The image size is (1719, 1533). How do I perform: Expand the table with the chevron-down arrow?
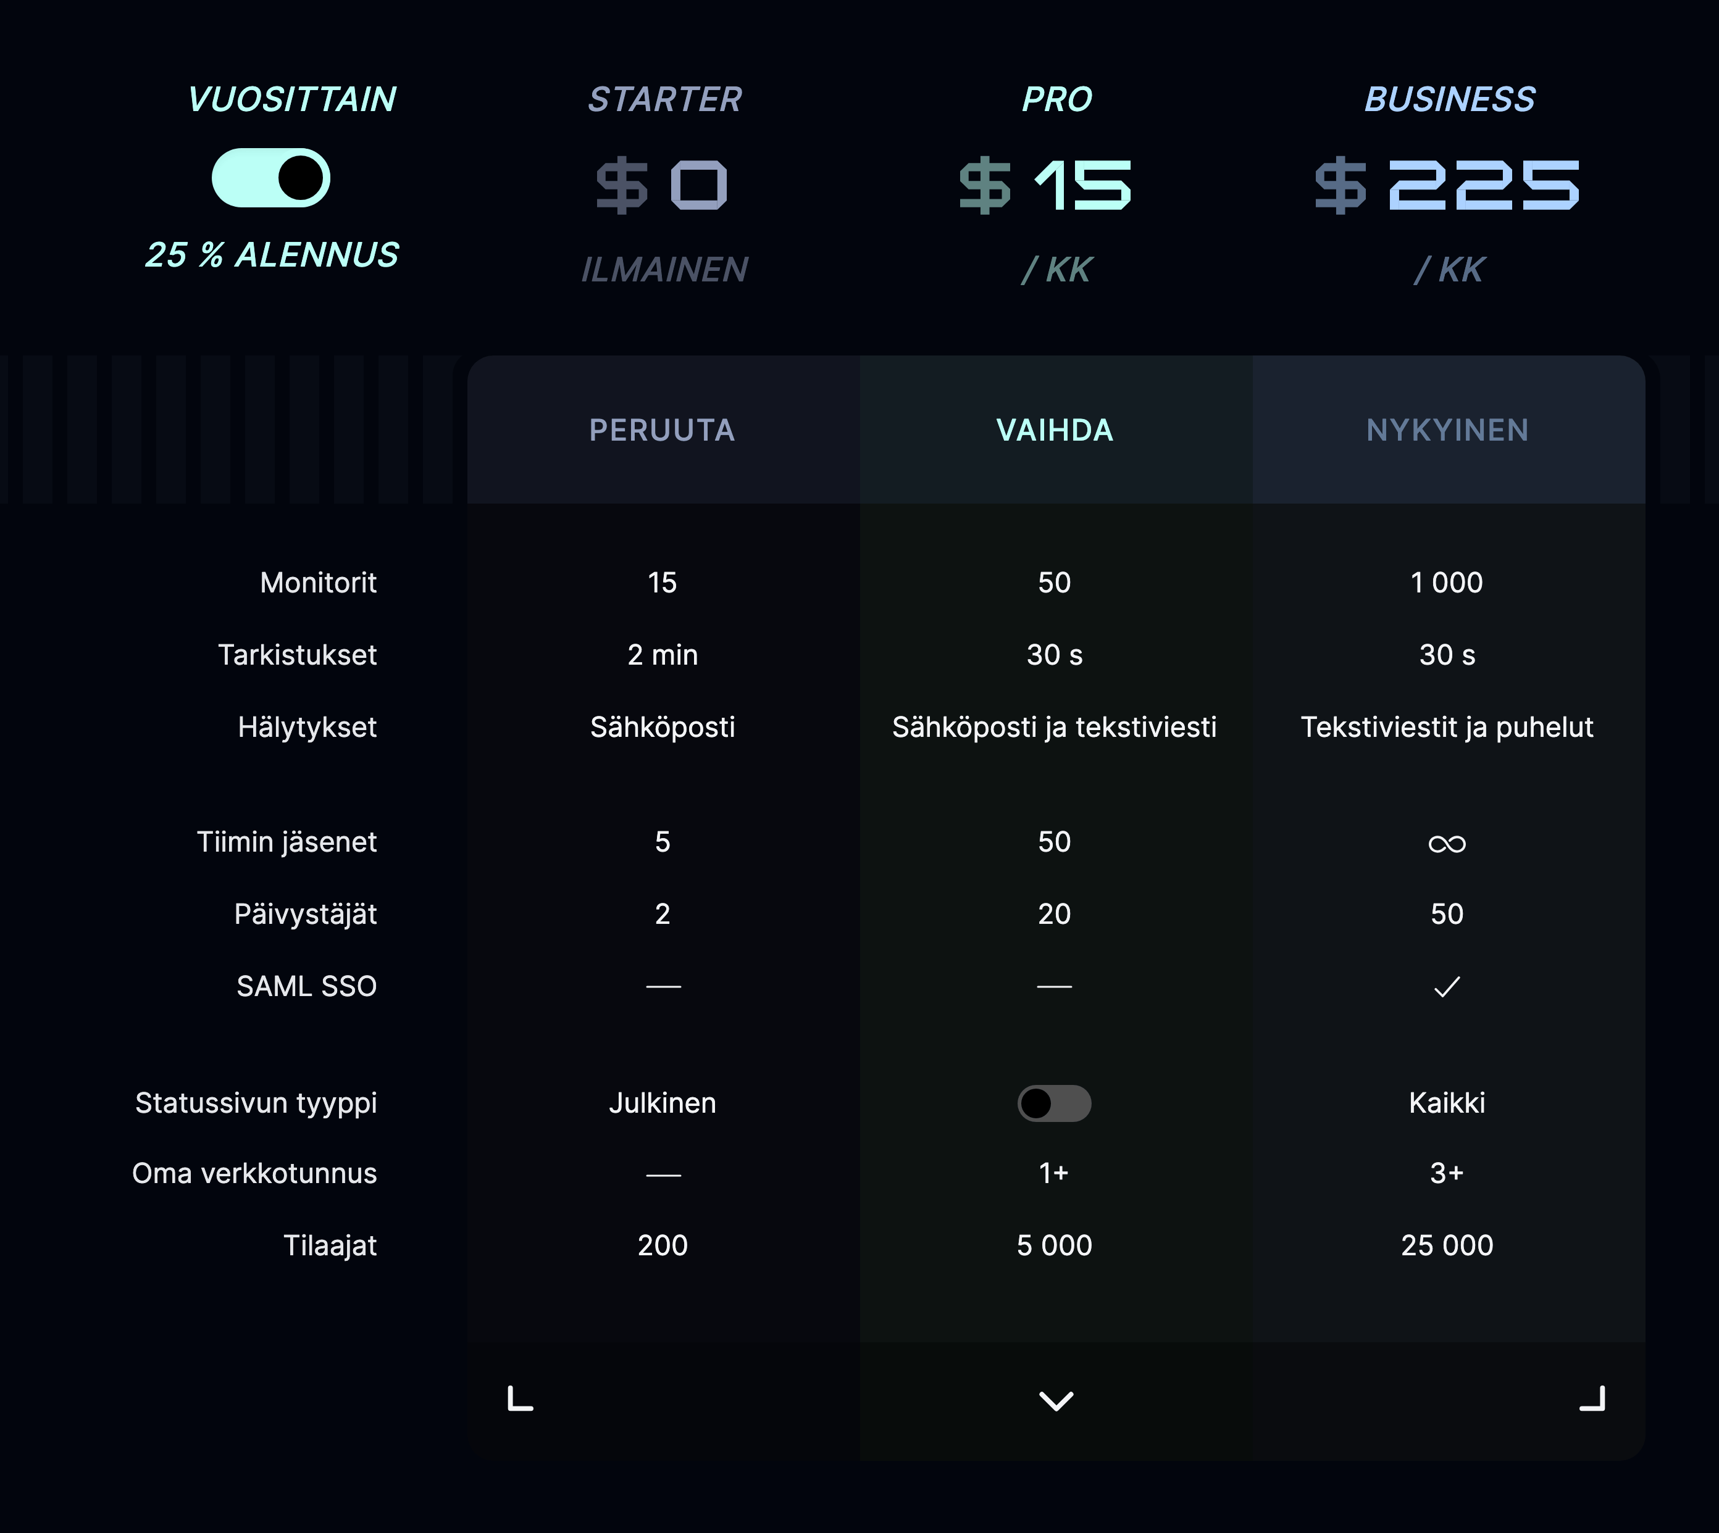1056,1400
